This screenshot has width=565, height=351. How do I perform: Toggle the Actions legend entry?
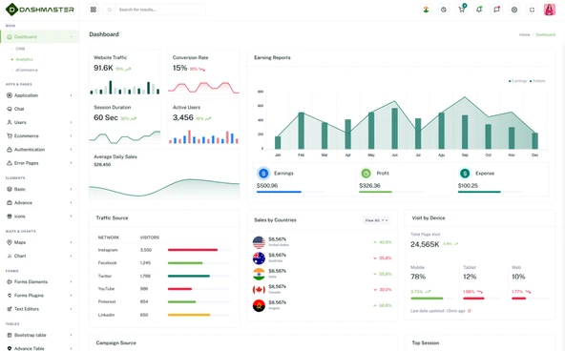coord(537,81)
